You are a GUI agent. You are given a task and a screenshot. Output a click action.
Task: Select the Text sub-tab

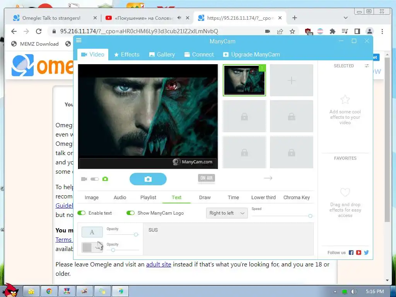click(x=176, y=198)
